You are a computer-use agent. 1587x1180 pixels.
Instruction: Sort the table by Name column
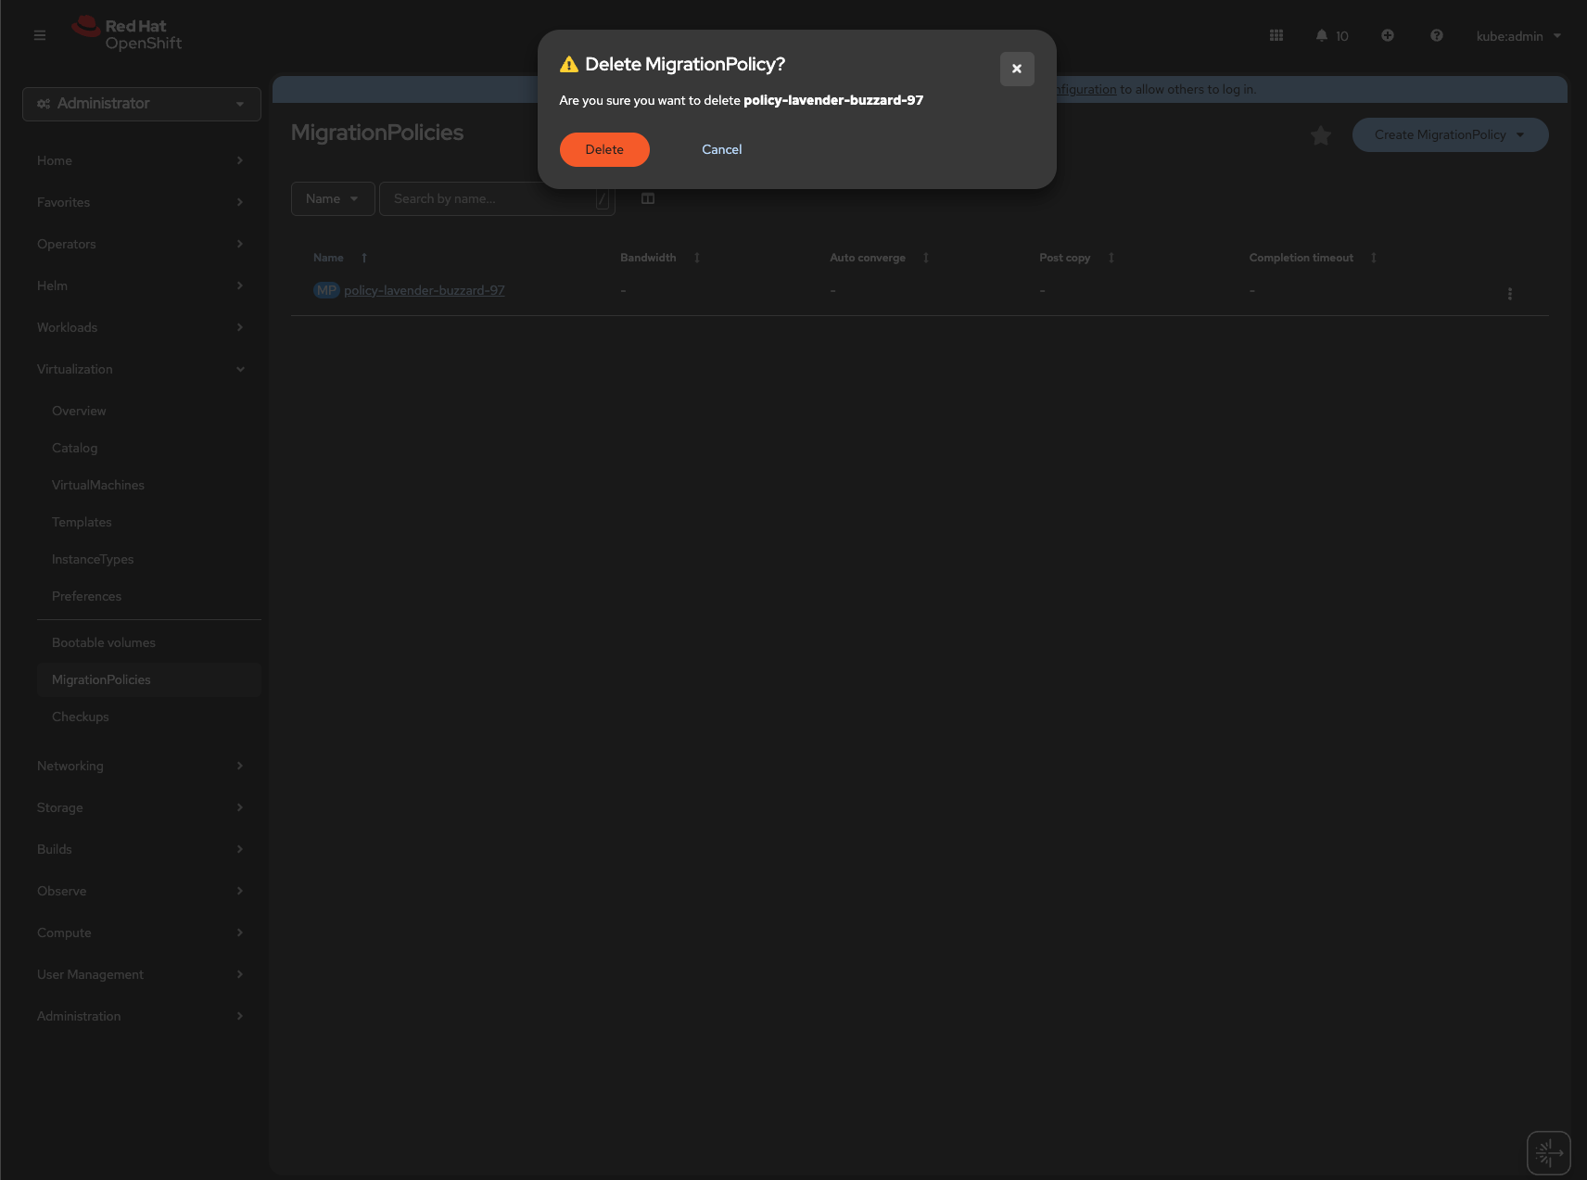point(340,258)
